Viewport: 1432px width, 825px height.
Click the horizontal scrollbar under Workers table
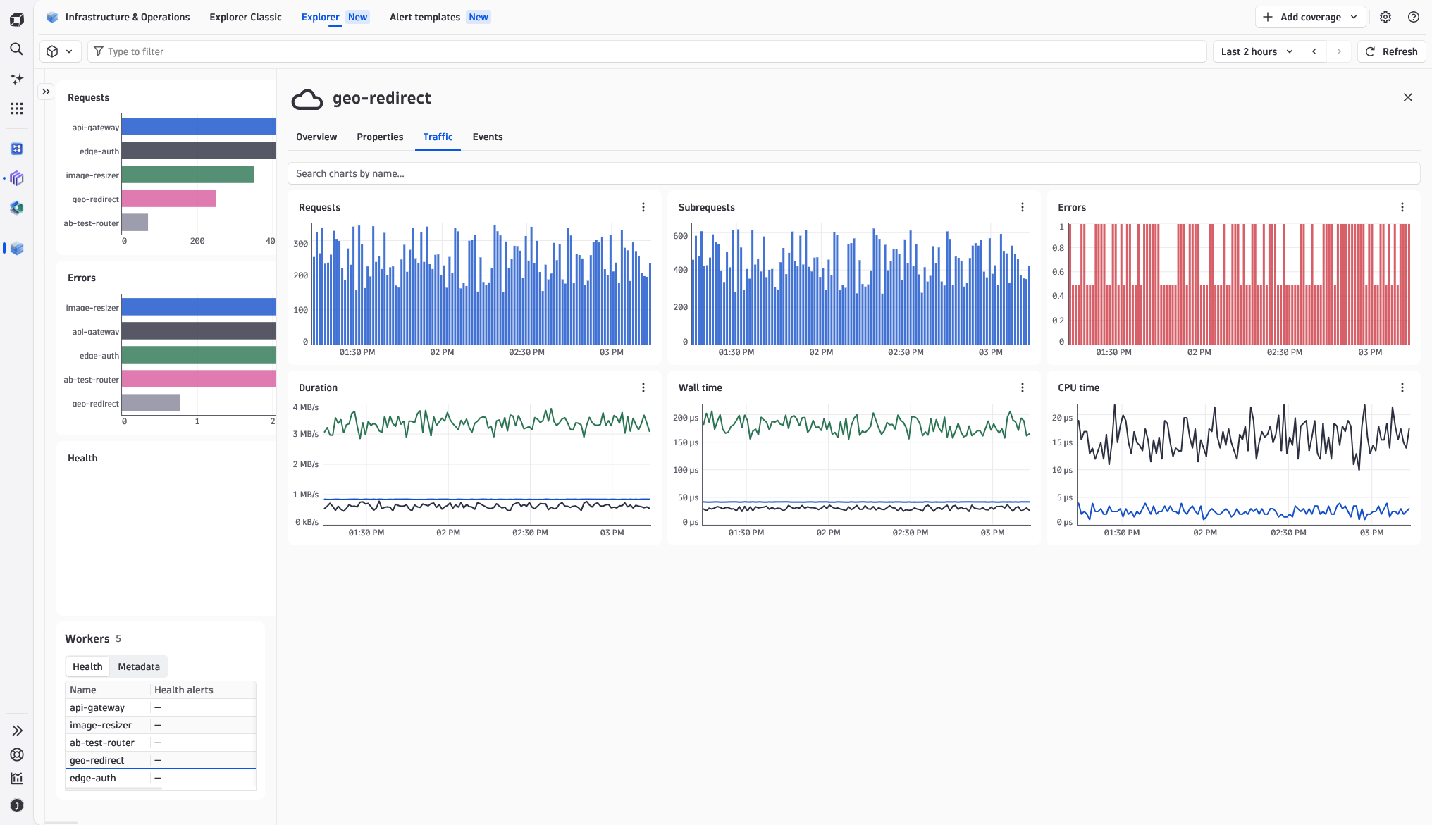click(x=113, y=788)
